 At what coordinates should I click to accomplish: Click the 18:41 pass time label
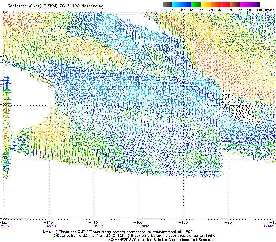51,226
